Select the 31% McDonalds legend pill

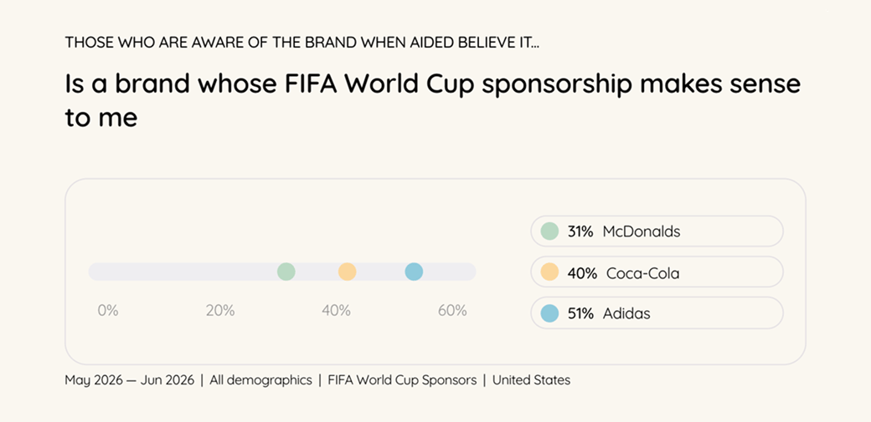[657, 231]
